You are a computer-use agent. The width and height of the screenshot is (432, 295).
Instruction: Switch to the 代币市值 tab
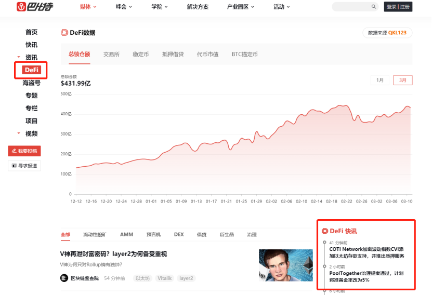[208, 54]
